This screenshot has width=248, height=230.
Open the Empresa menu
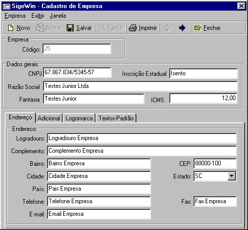pyautogui.click(x=15, y=16)
